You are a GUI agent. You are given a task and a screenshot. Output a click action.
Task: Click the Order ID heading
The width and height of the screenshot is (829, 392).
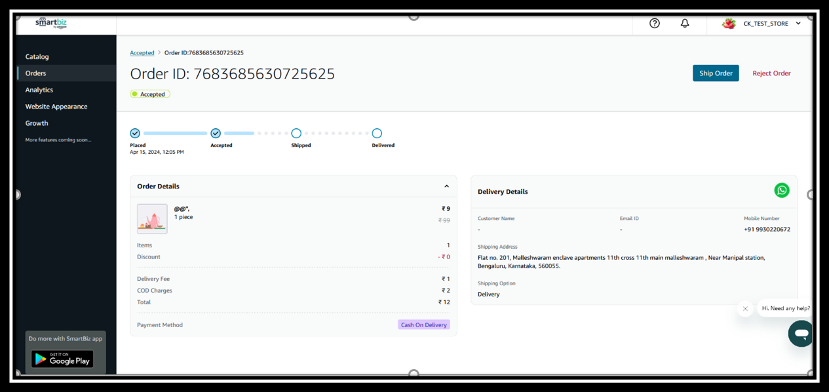pyautogui.click(x=233, y=74)
